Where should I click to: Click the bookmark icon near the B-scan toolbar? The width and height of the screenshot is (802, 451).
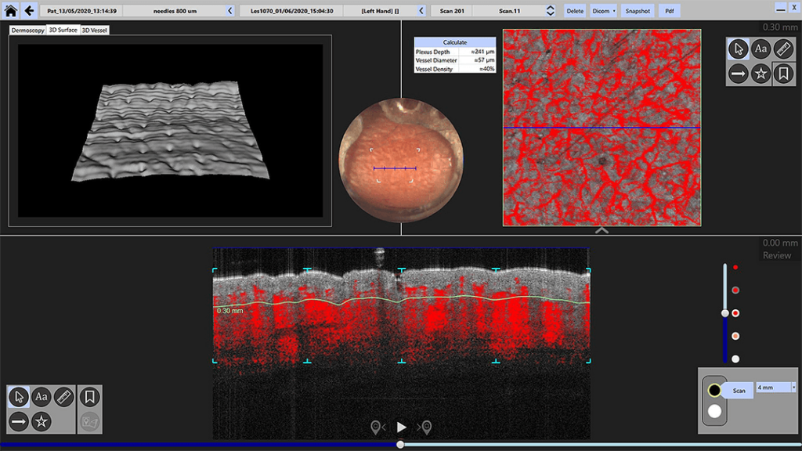coord(92,395)
